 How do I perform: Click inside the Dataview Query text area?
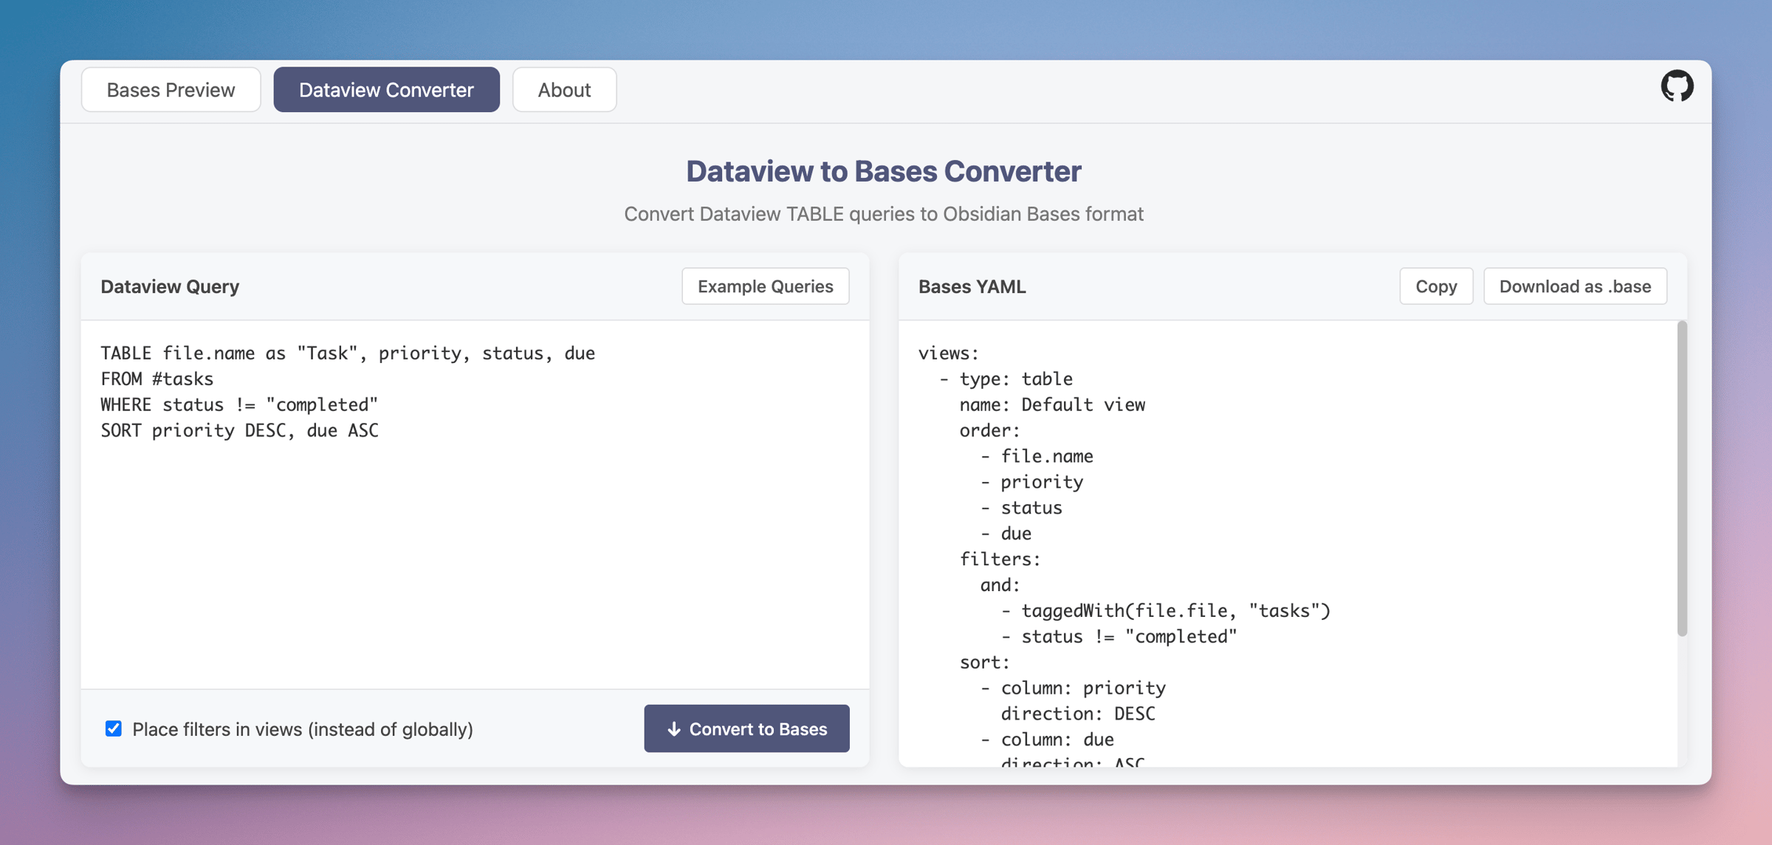tap(475, 505)
